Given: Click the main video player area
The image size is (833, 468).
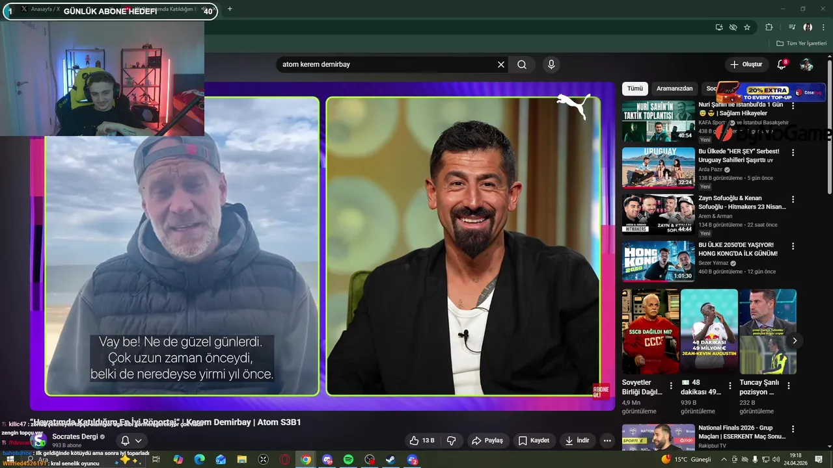Looking at the screenshot, I should click(322, 246).
